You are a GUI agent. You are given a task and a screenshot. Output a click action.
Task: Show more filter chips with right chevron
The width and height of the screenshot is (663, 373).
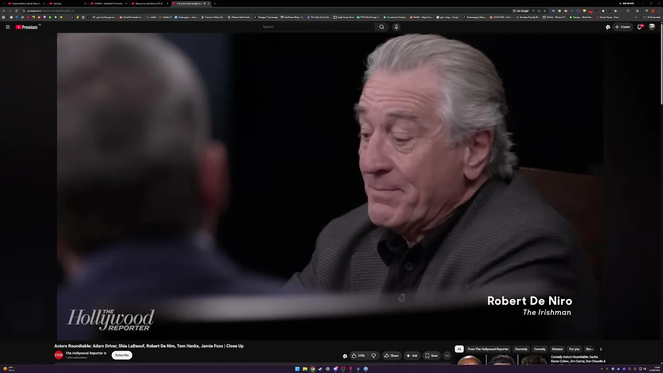pos(601,349)
